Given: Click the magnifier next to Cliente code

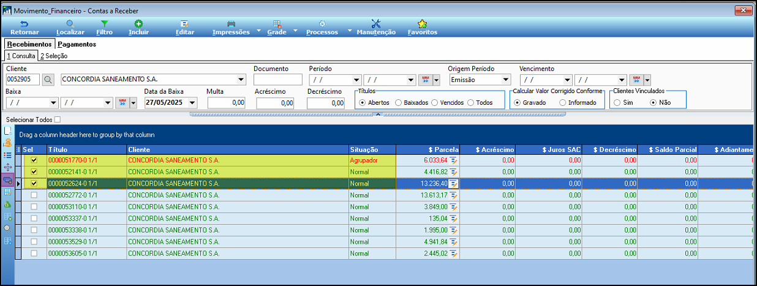Looking at the screenshot, I should tap(48, 80).
